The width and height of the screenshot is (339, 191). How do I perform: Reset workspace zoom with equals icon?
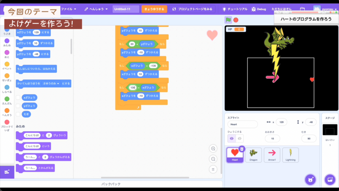pyautogui.click(x=213, y=169)
